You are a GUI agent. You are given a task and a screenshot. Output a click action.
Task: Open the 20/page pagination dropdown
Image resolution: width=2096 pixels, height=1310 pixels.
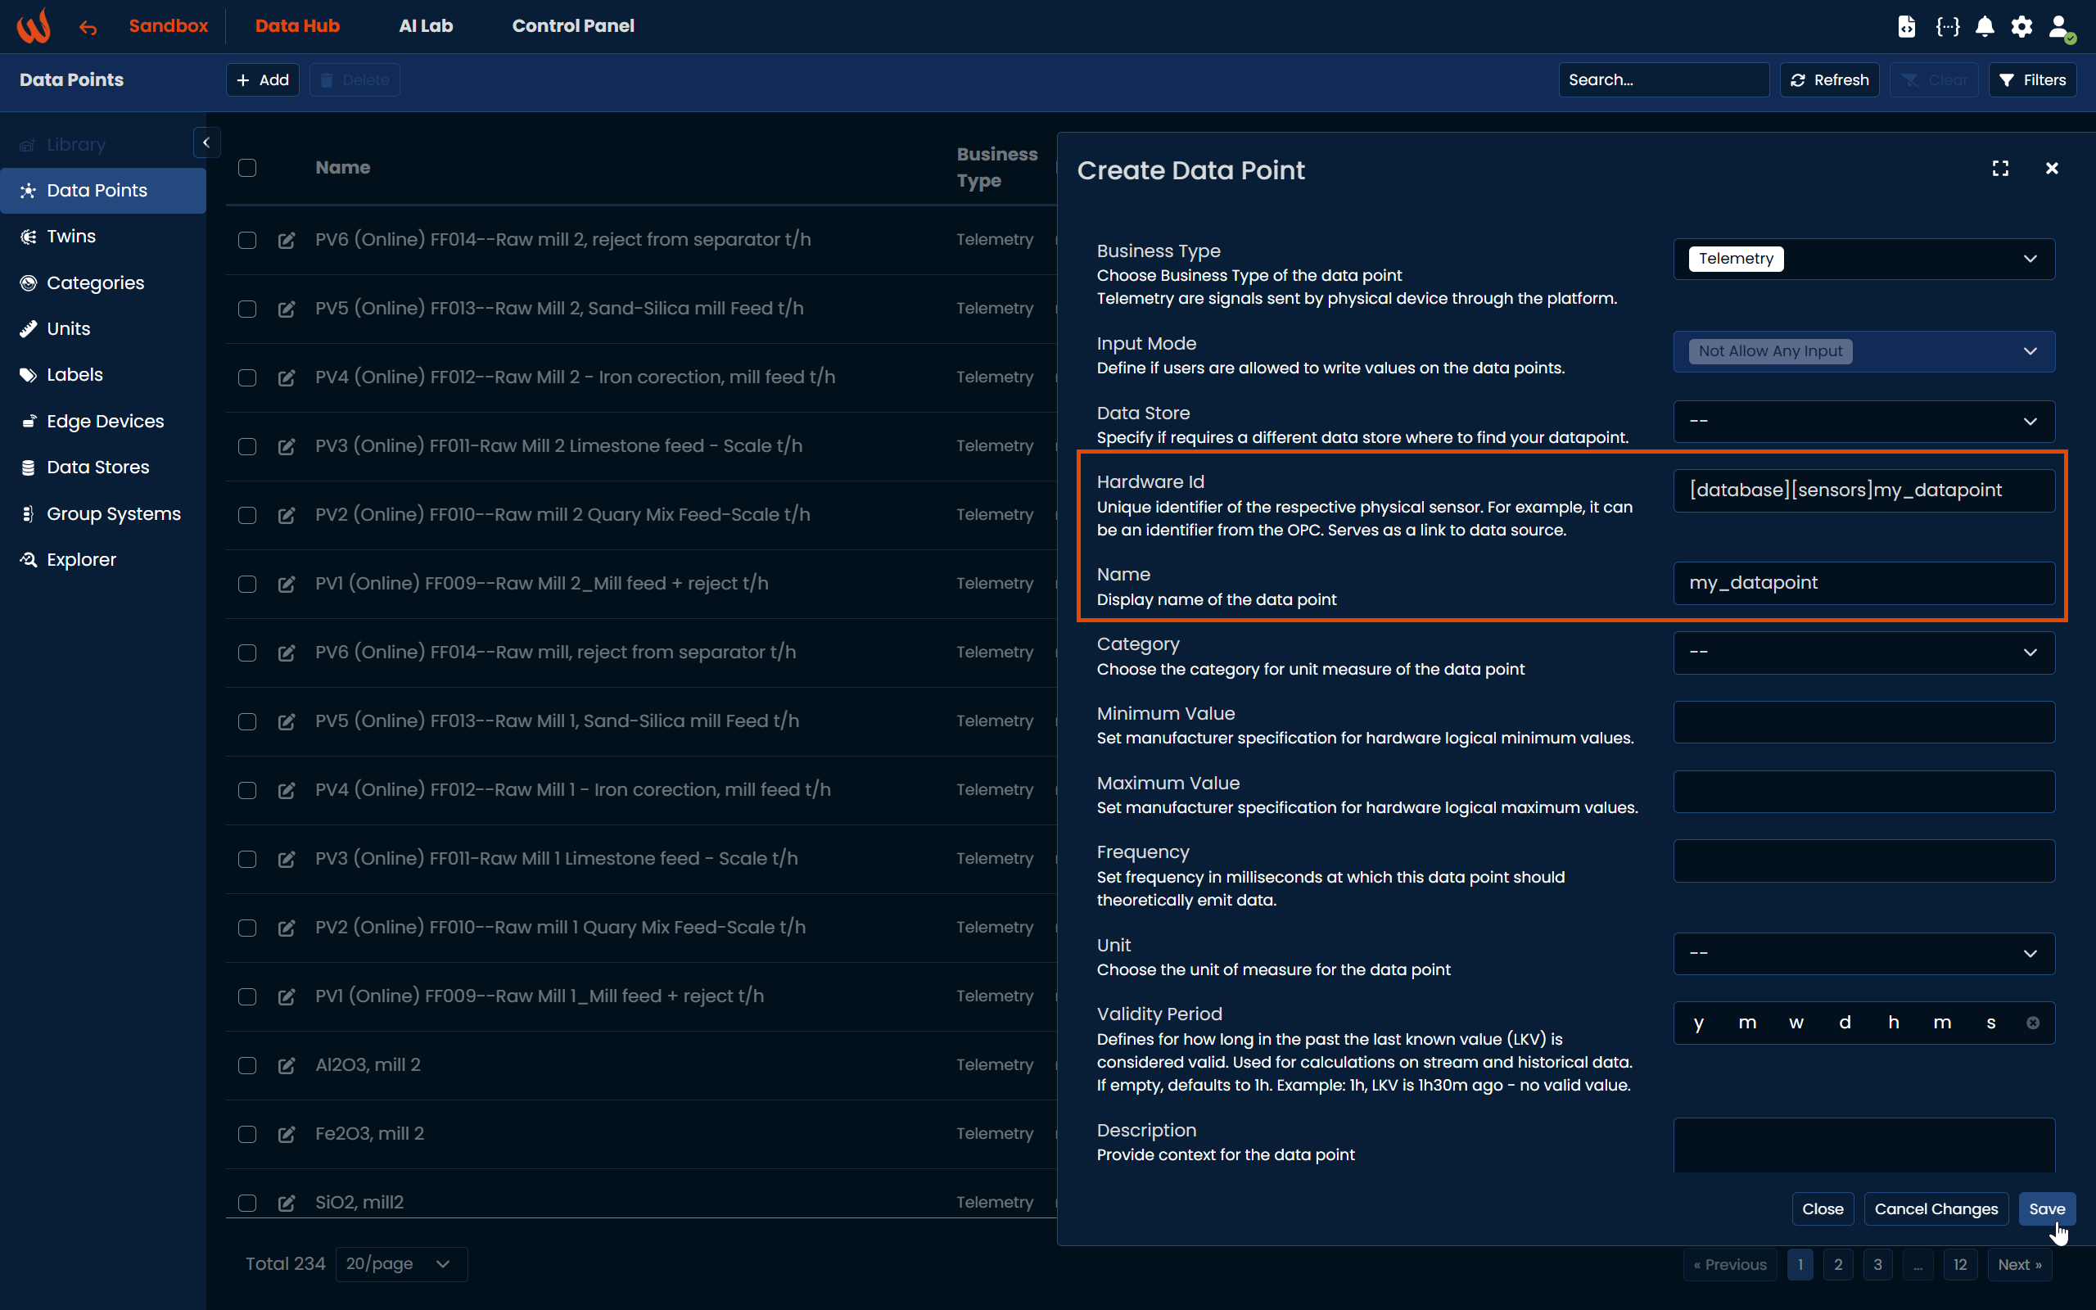(400, 1264)
